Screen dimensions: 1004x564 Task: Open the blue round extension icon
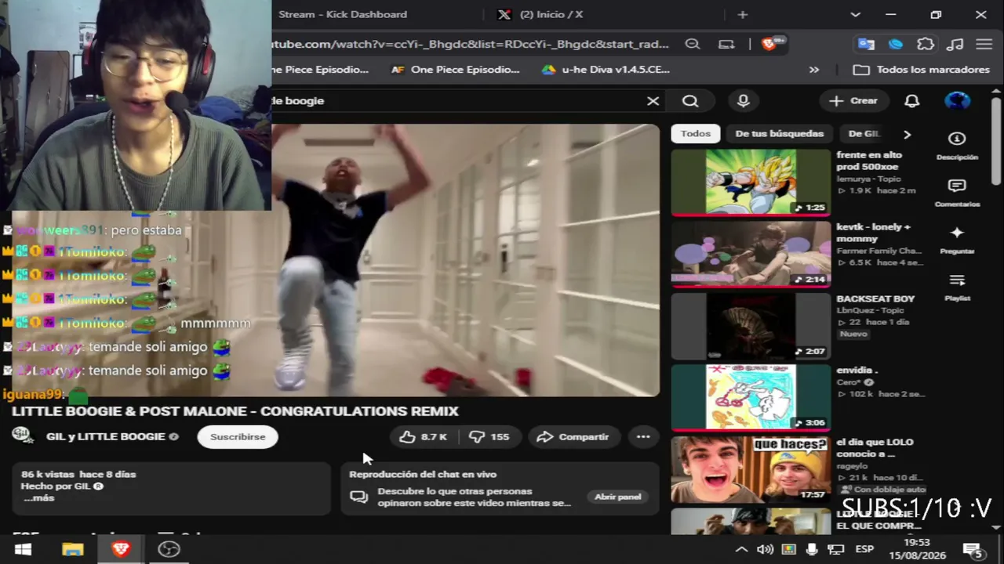(896, 44)
